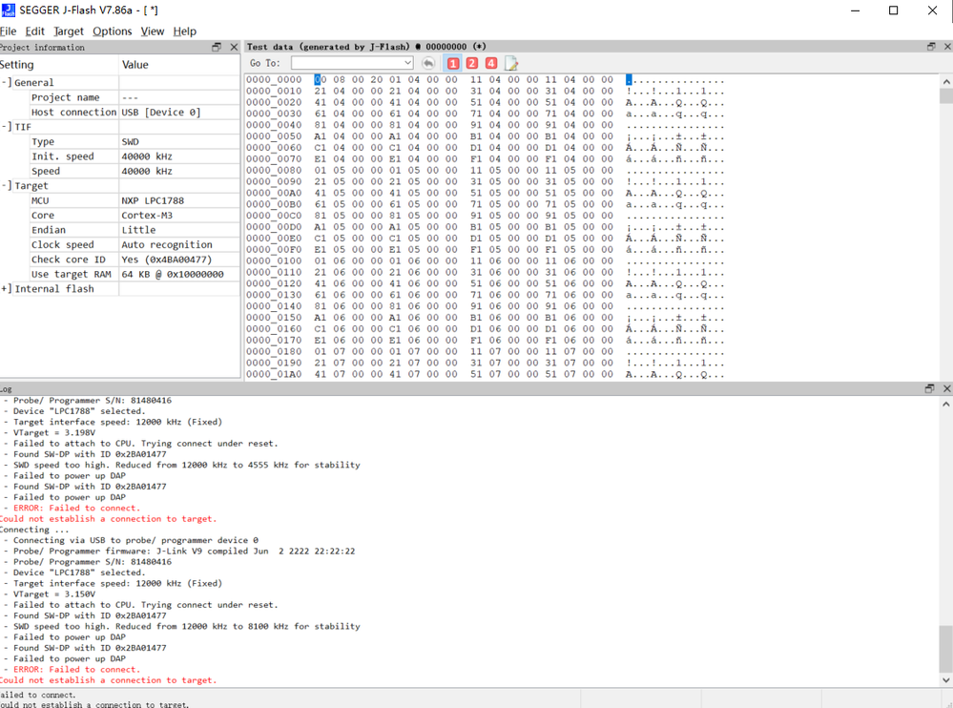Undock the Project information panel
This screenshot has width=953, height=708.
217,47
